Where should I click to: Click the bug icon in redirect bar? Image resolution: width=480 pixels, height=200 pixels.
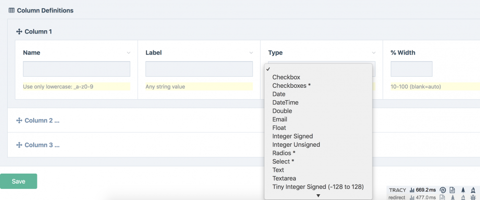pos(474,197)
